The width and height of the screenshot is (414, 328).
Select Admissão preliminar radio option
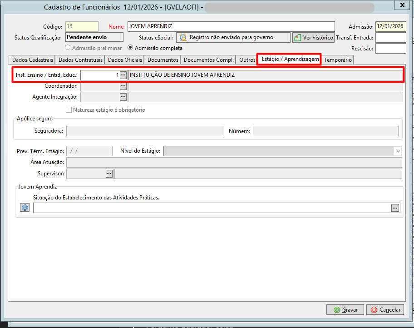pos(68,48)
